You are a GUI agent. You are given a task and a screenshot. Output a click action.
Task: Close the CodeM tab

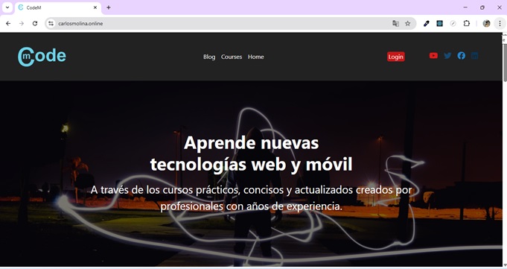coord(95,7)
